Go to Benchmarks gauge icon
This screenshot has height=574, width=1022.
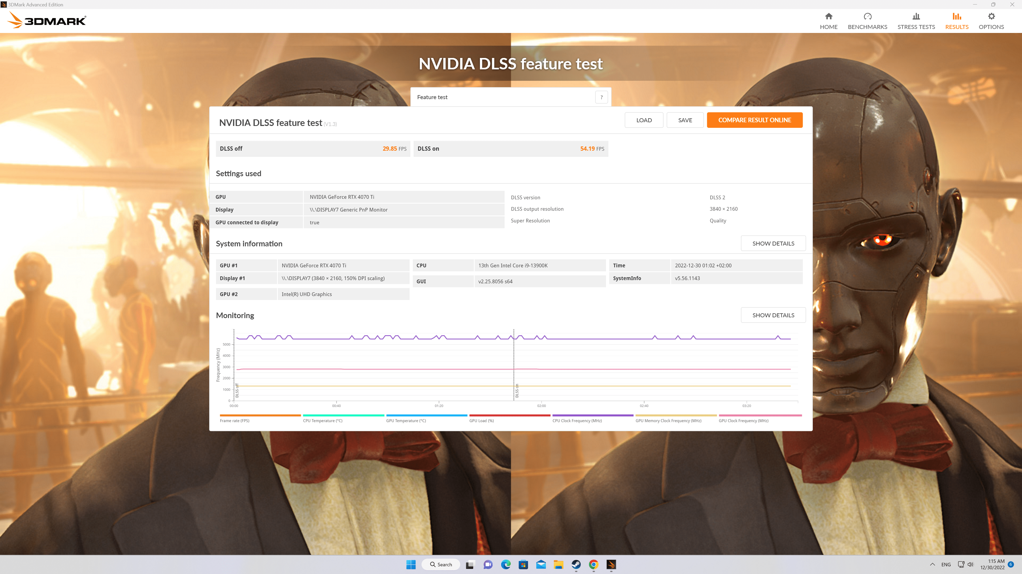pos(867,17)
